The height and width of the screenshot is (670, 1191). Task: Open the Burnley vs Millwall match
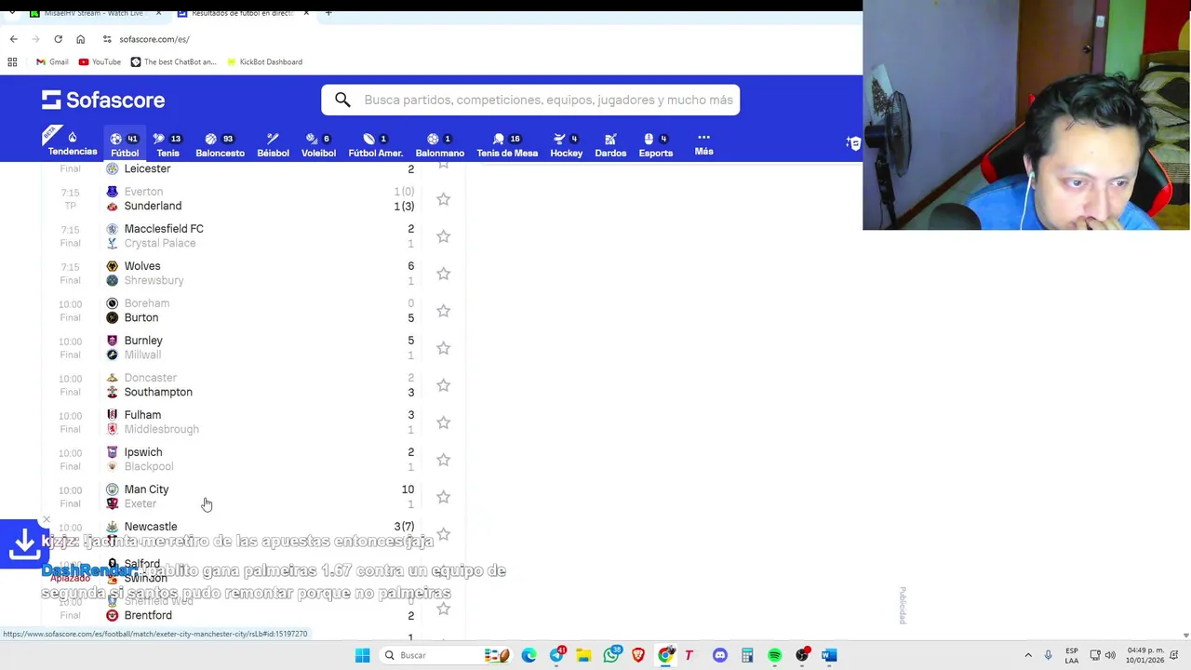253,348
